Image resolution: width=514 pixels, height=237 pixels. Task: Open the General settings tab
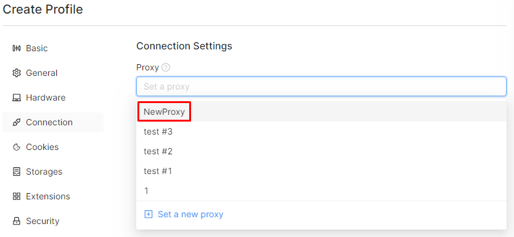pos(53,73)
